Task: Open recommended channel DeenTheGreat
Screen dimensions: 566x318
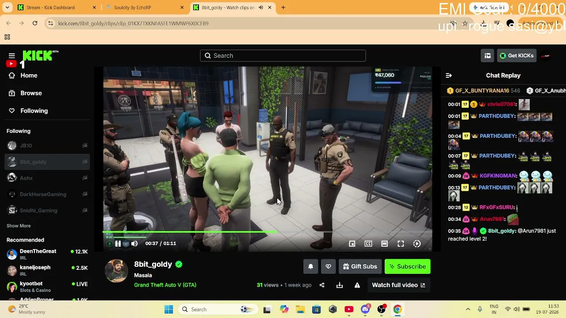Action: 47,254
